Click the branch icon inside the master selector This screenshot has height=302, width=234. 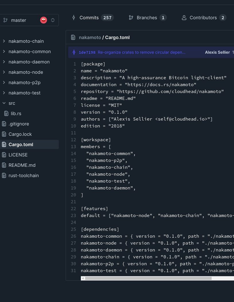tap(5, 20)
